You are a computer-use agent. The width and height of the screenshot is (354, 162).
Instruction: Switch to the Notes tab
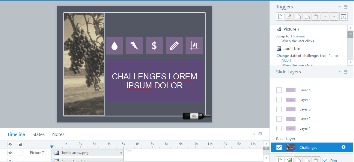tap(58, 134)
